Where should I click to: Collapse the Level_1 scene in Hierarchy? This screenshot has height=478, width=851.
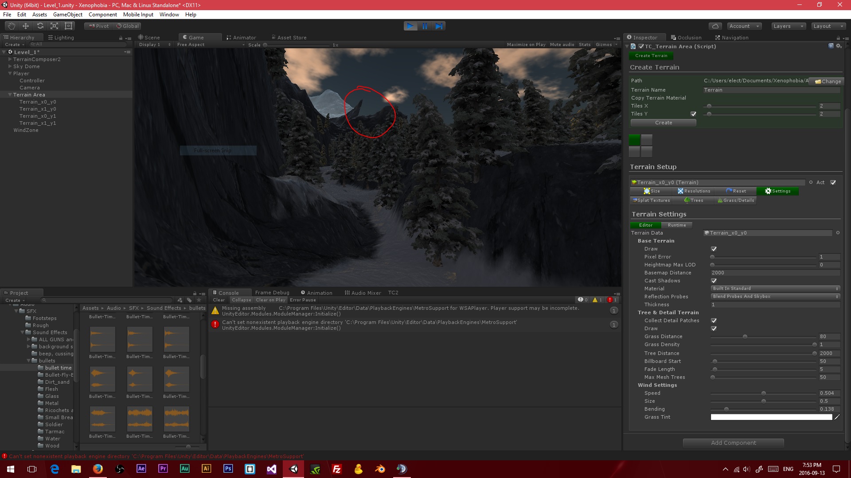(x=4, y=52)
